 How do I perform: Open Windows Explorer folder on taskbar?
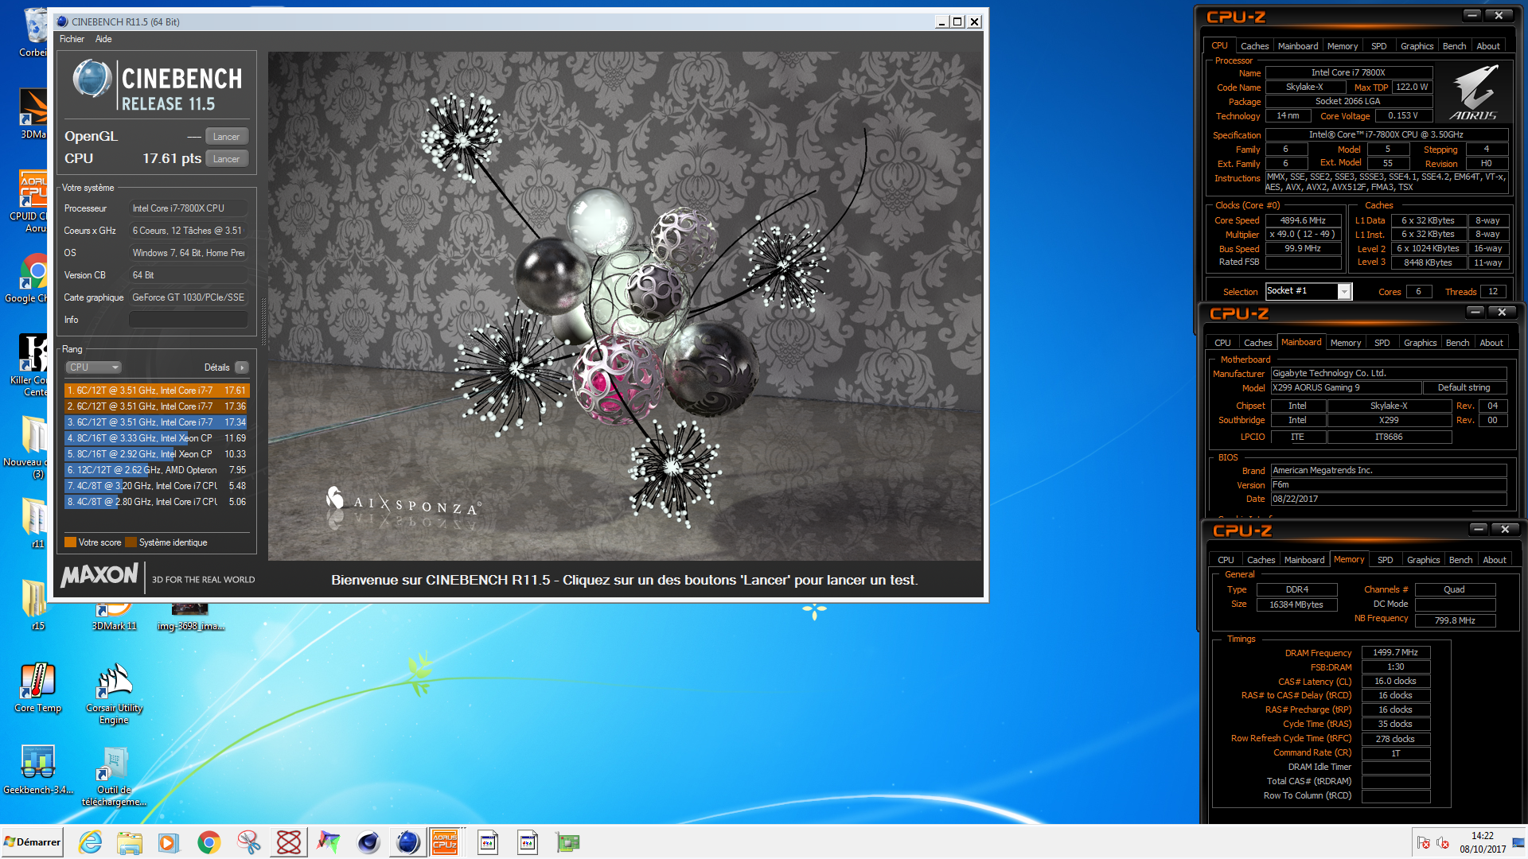coord(130,842)
